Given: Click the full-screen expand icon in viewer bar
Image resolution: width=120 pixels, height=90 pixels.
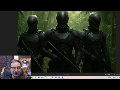Looking at the screenshot, I should (68, 74).
